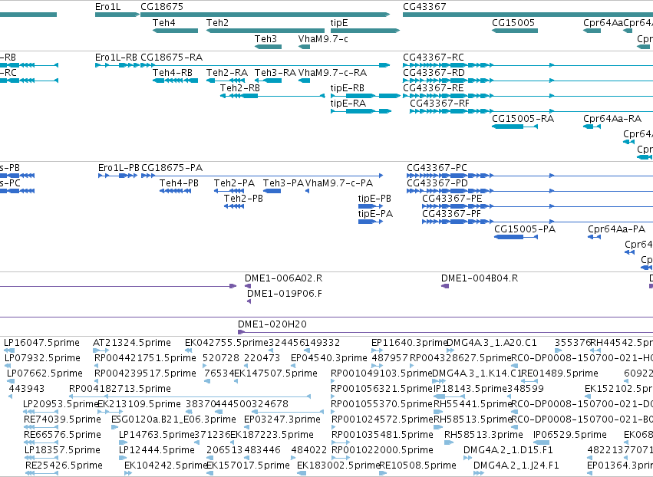
Task: Click the DME1-020H20 BAC feature
Action: pos(445,332)
